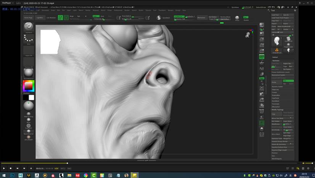Open the Texture menu
The height and width of the screenshot is (178, 315).
[x=148, y=10]
